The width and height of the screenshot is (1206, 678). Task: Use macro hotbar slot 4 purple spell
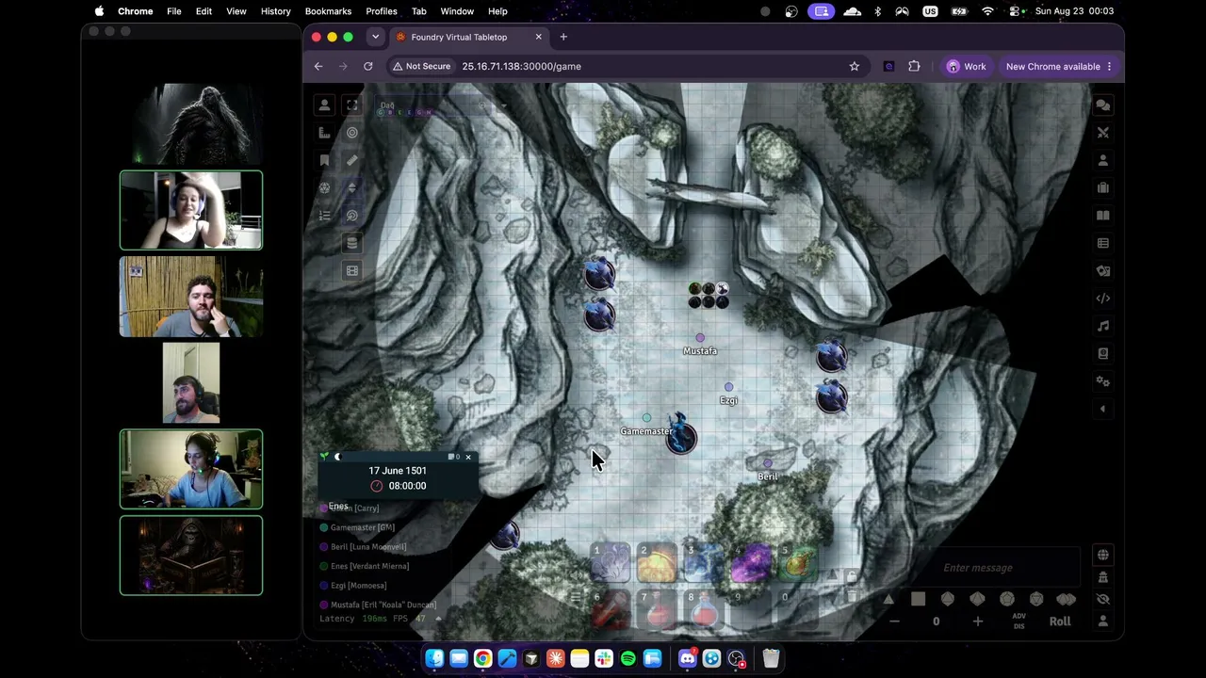coord(751,563)
